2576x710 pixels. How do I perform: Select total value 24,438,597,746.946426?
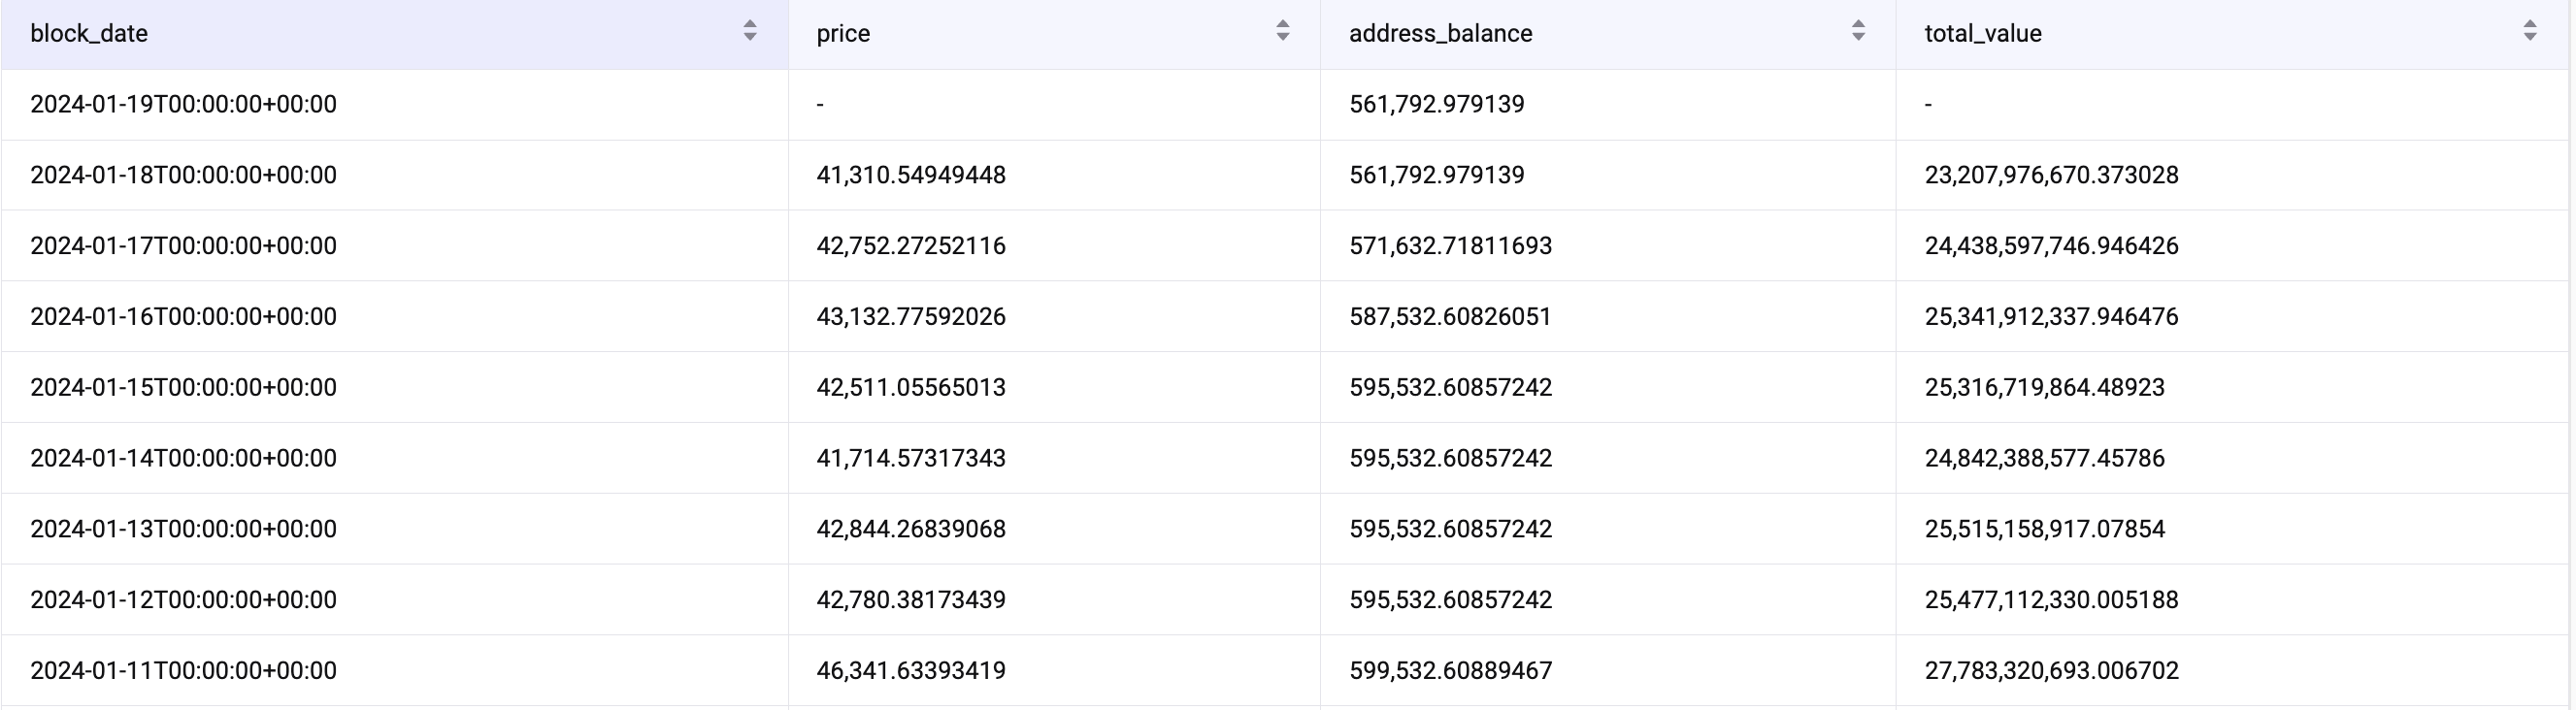tap(2052, 246)
